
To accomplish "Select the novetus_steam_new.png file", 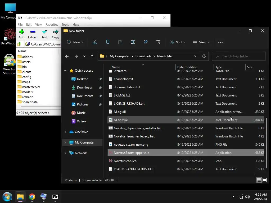I will point(186,145).
